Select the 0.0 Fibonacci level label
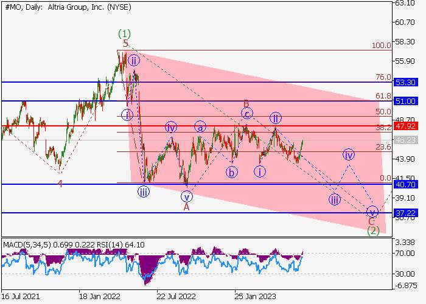Screen dimensions: 426x304 pyautogui.click(x=385, y=178)
